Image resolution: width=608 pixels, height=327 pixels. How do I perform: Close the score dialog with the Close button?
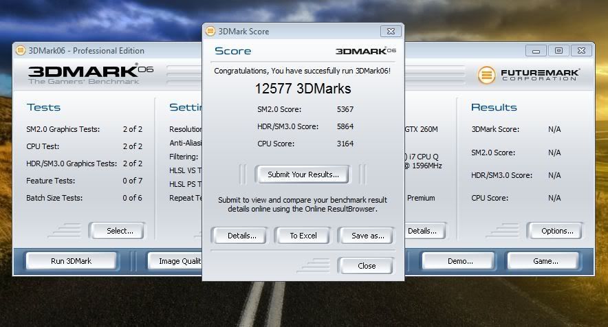coord(367,266)
